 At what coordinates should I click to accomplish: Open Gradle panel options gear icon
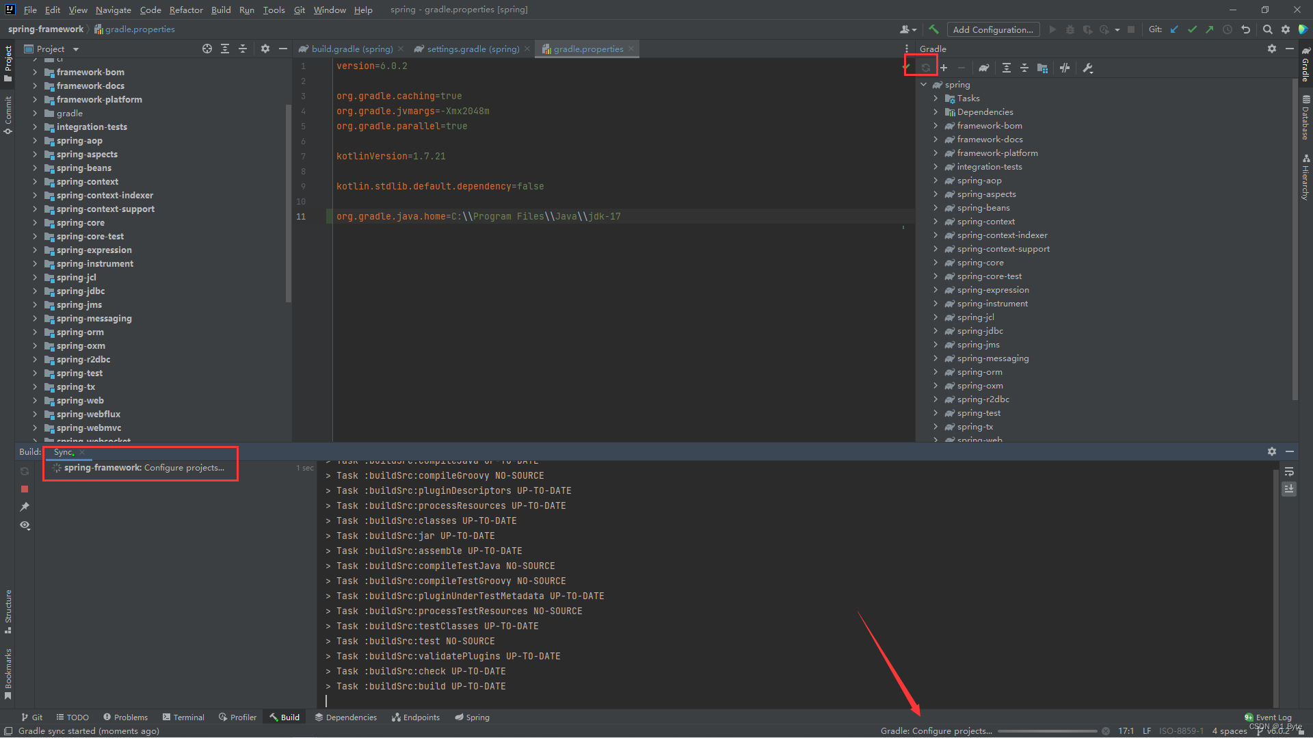(x=1272, y=49)
